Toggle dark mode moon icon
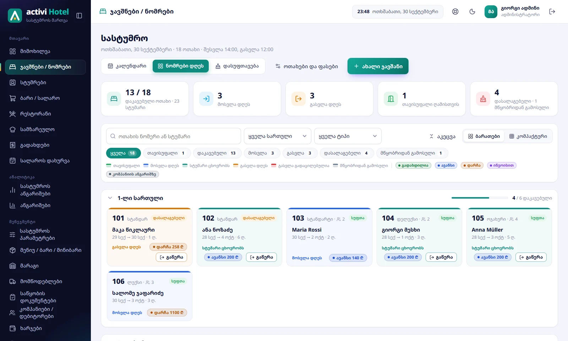Image resolution: width=568 pixels, height=341 pixels. pos(472,12)
